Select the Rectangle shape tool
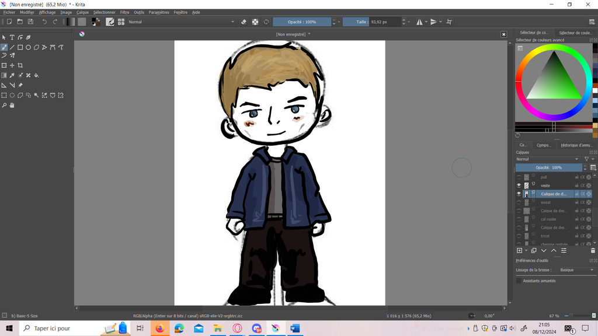Image resolution: width=598 pixels, height=336 pixels. pyautogui.click(x=20, y=47)
